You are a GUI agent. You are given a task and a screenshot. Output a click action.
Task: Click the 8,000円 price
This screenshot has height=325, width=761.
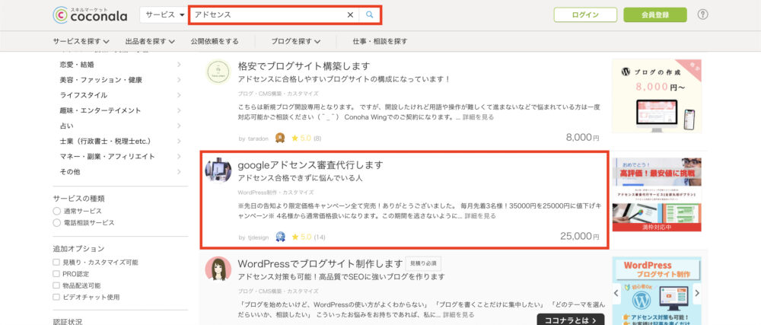click(582, 137)
